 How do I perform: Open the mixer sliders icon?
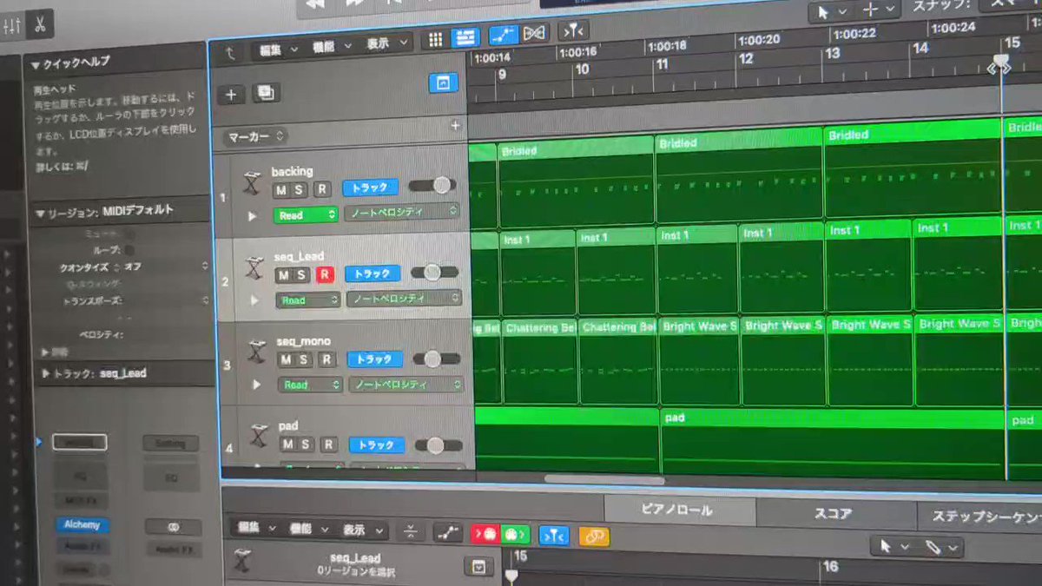[12, 26]
